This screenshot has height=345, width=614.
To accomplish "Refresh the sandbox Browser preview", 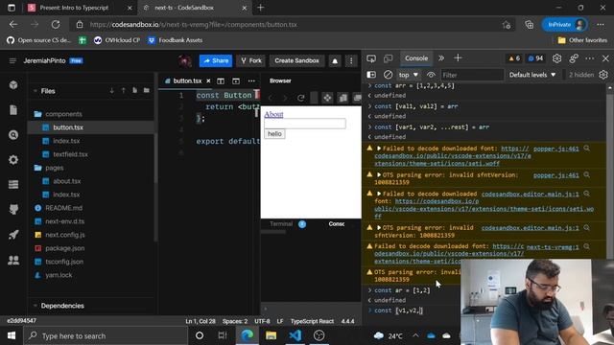I will coord(300,98).
